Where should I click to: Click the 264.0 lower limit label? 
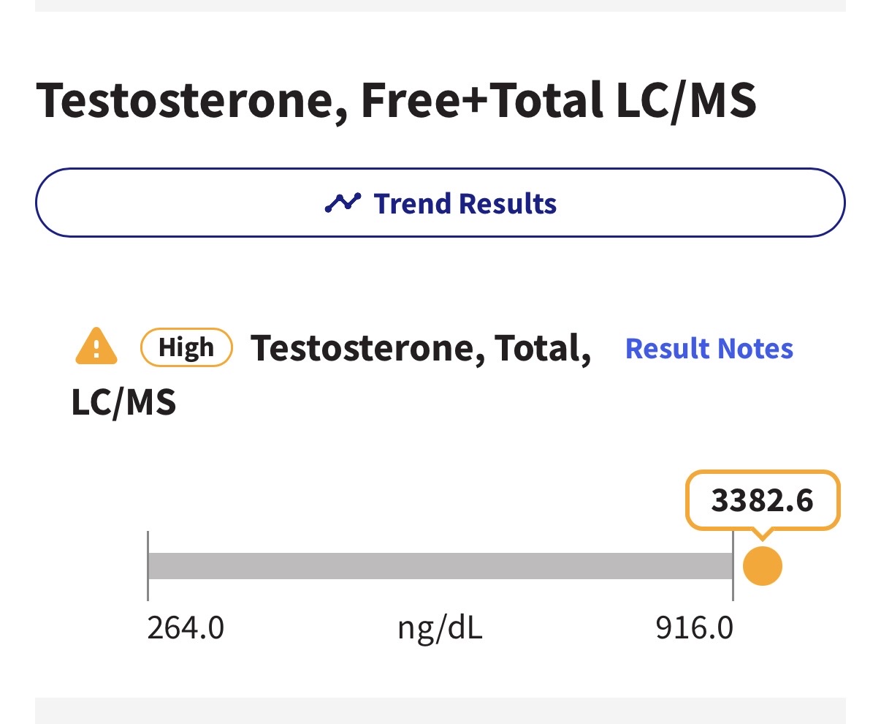[186, 627]
